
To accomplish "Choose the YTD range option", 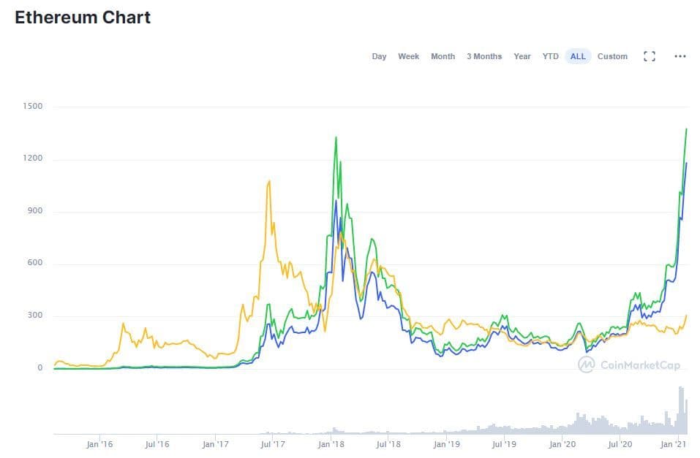I will 550,56.
